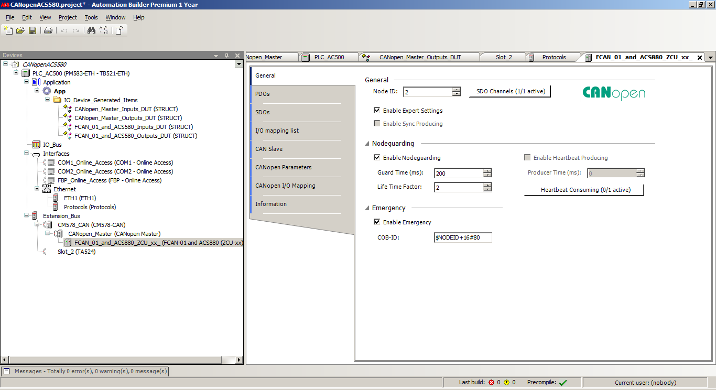The height and width of the screenshot is (390, 716).
Task: Click the SDO Channels (1/1 active) button
Action: [x=509, y=92]
